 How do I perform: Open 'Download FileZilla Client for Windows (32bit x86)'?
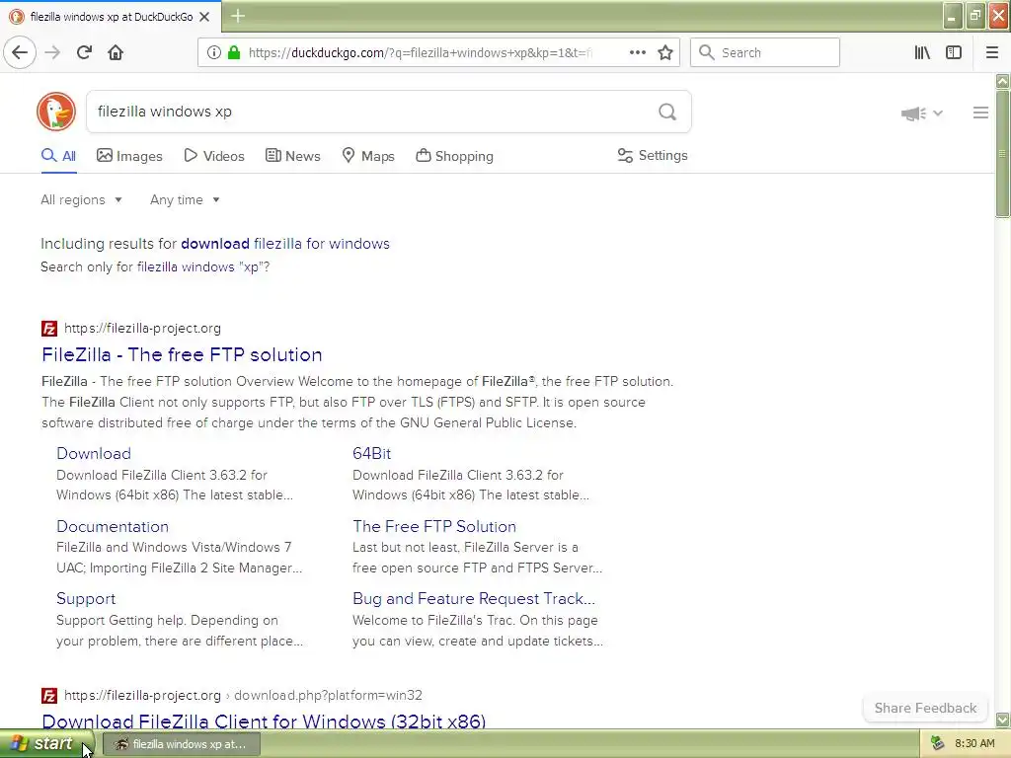(x=264, y=720)
